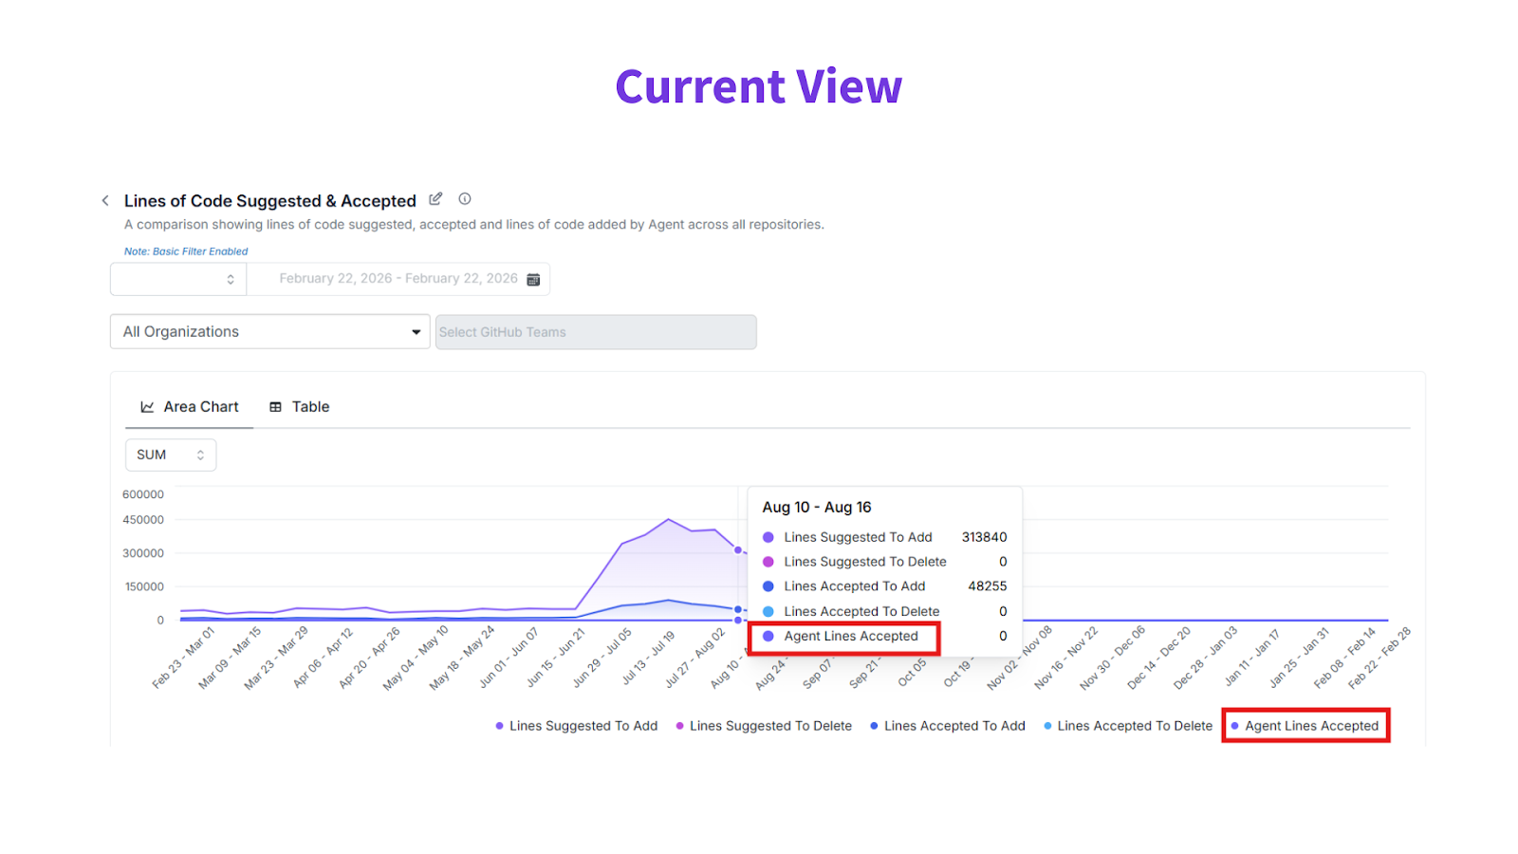Click the edit pencil icon next to title
The height and width of the screenshot is (854, 1518).
tap(435, 199)
